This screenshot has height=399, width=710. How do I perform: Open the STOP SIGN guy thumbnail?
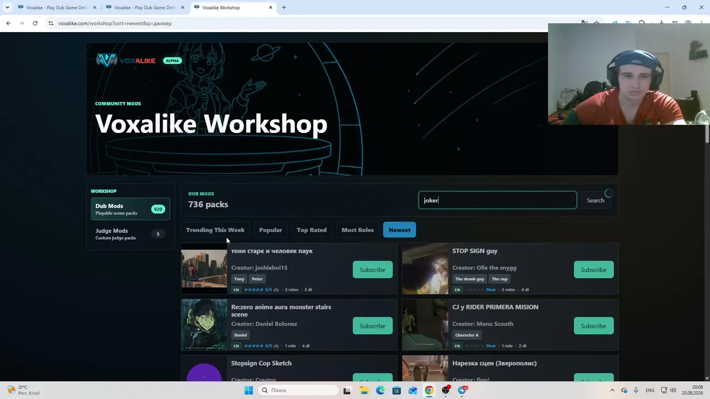tap(425, 269)
